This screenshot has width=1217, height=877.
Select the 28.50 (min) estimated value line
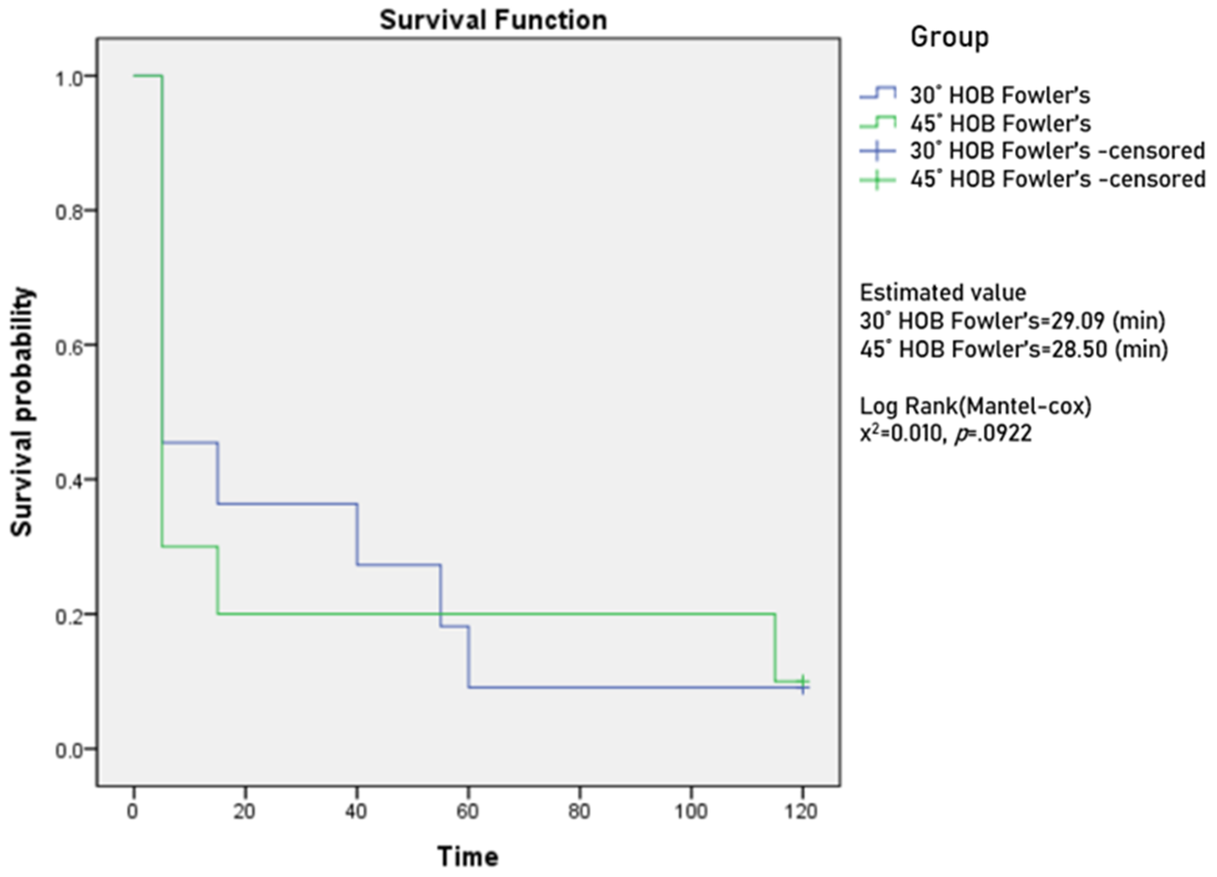[1013, 349]
